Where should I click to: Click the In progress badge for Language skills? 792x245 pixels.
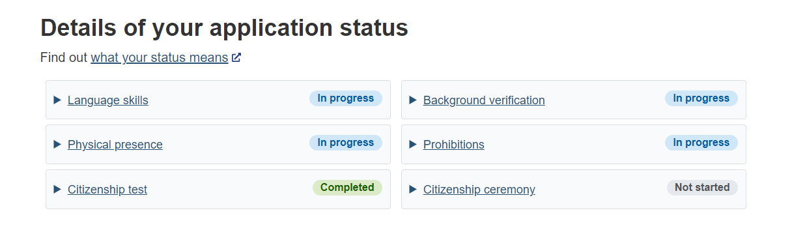346,98
